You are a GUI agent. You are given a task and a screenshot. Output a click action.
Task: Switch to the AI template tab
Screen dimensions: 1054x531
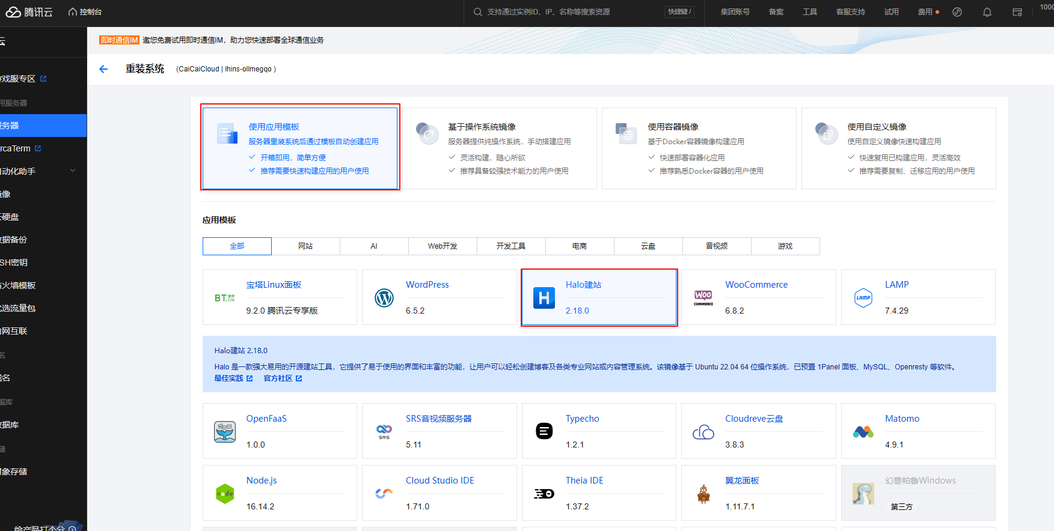point(374,246)
